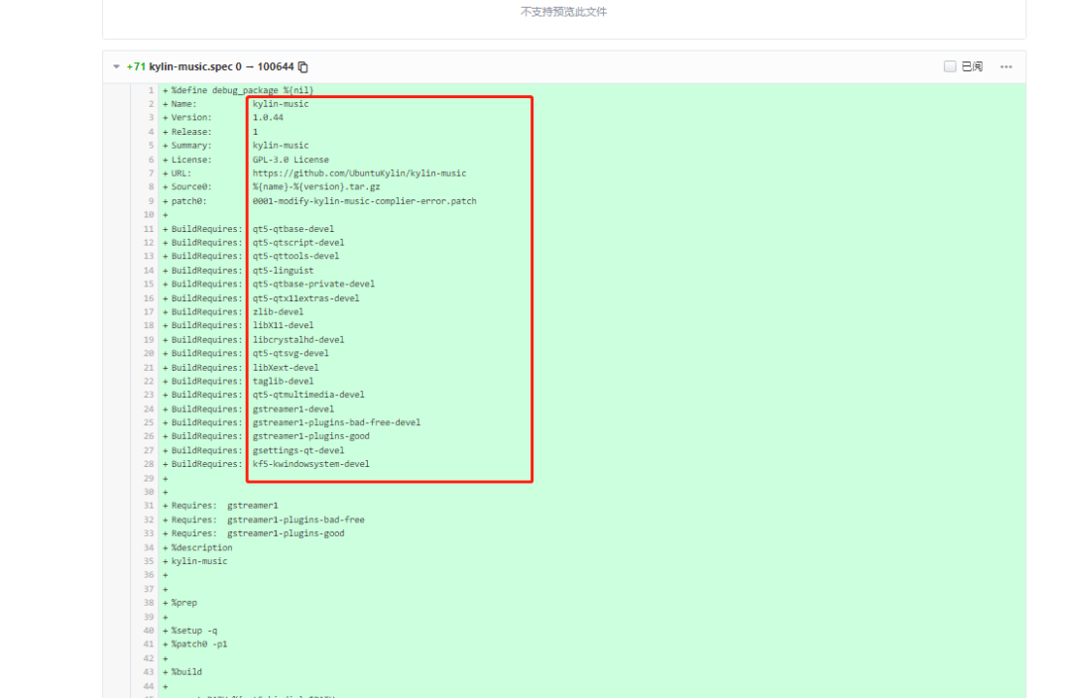This screenshot has height=698, width=1071.
Task: Click 'Requires: gstreamer1-plugins-good' on line 33
Action: (258, 534)
